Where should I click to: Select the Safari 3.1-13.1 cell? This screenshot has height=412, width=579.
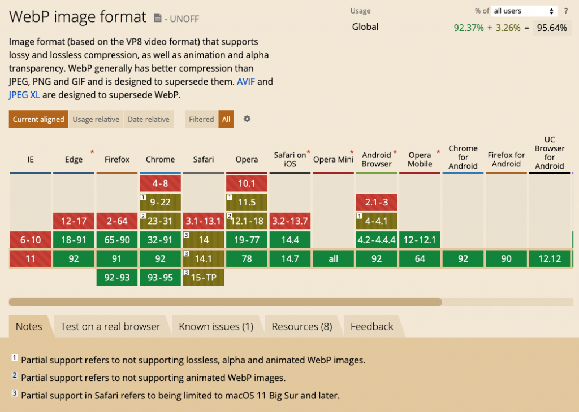pyautogui.click(x=204, y=221)
